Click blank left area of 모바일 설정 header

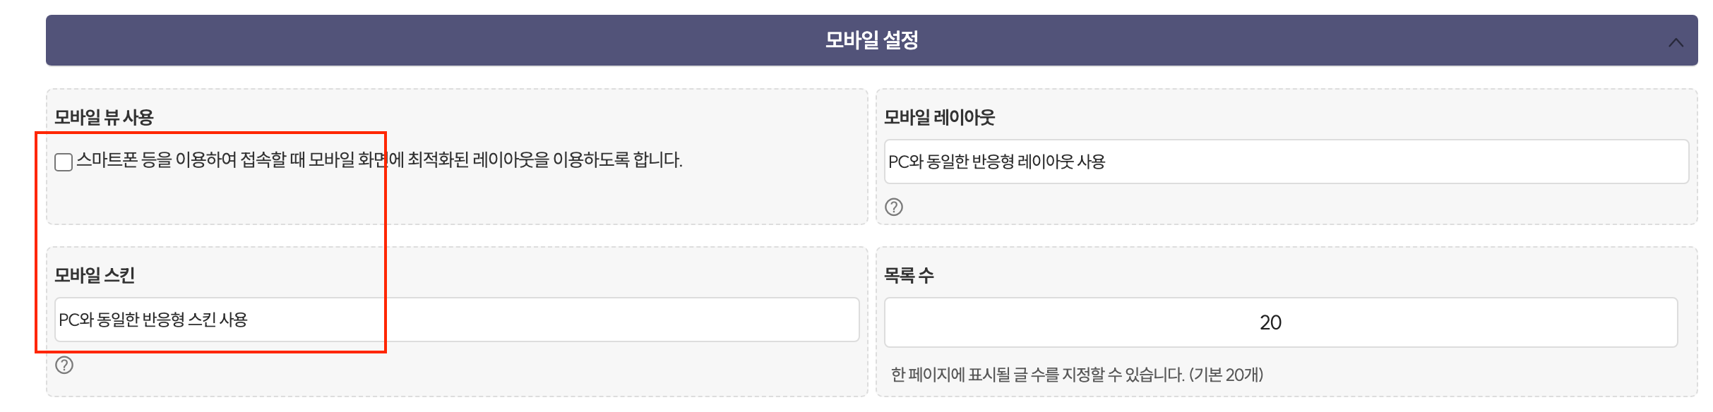pos(353,40)
